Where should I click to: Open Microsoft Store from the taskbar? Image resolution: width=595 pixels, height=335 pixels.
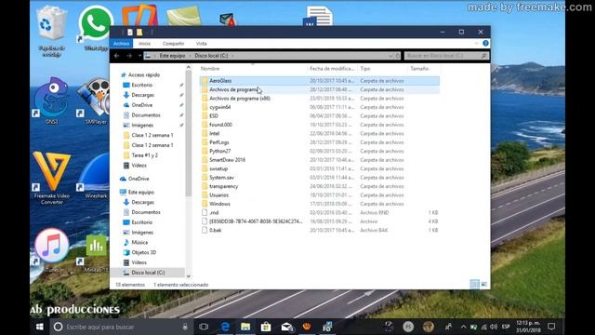266,327
